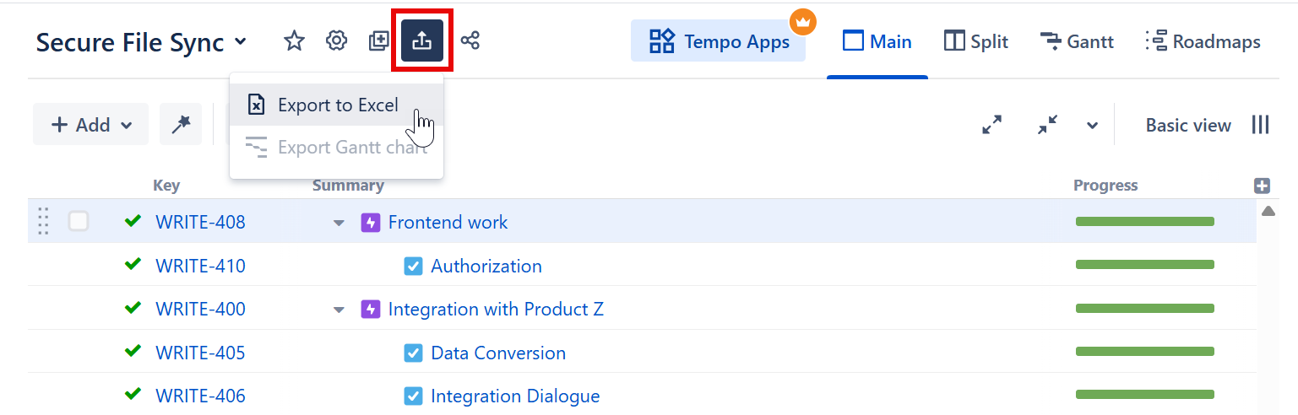This screenshot has height=415, width=1298.
Task: Open structure settings gear icon
Action: pos(337,40)
